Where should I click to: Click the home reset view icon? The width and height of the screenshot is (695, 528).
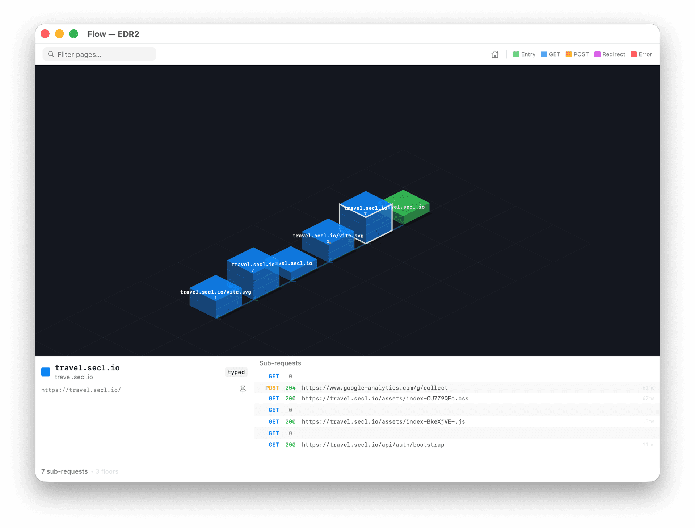[x=494, y=54]
